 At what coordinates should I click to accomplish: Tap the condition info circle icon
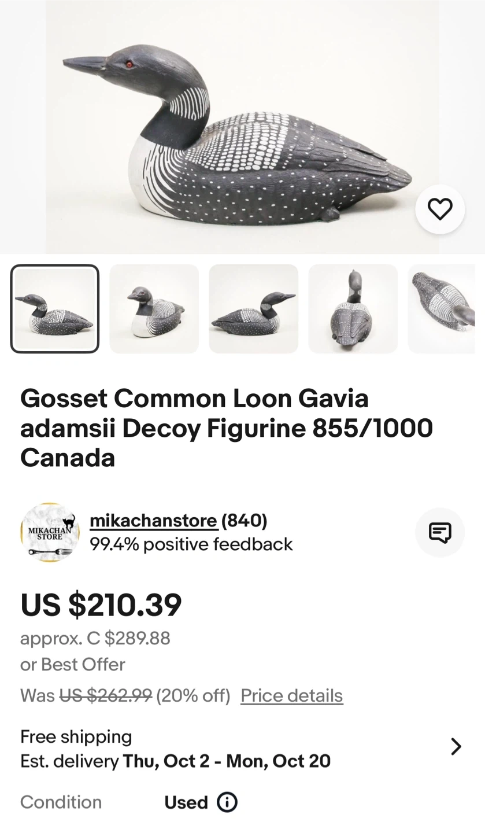(227, 802)
